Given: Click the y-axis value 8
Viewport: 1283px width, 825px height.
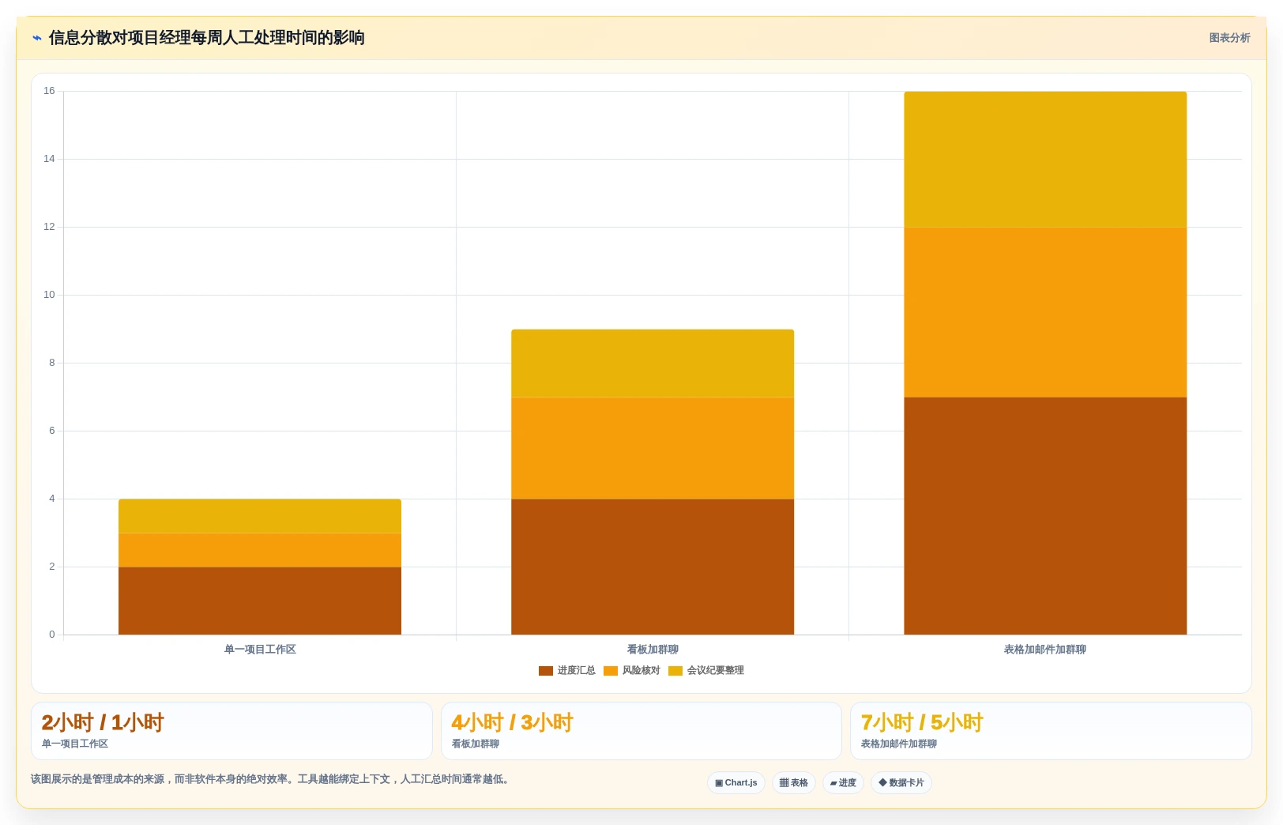Looking at the screenshot, I should click(x=52, y=363).
